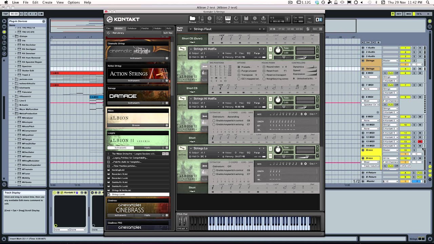434x244 pixels.
Task: Mute the Strings Lo instrument
Action: [x=270, y=156]
